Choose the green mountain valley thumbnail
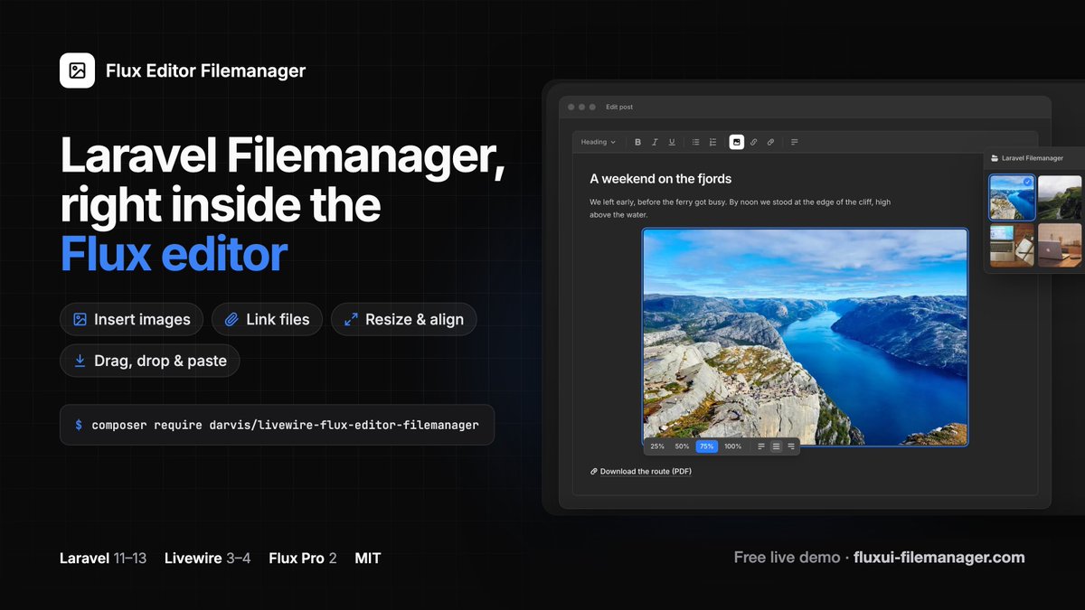The height and width of the screenshot is (610, 1085). [x=1061, y=198]
